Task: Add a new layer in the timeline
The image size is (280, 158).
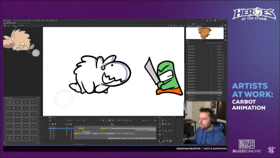Action: pos(50,124)
